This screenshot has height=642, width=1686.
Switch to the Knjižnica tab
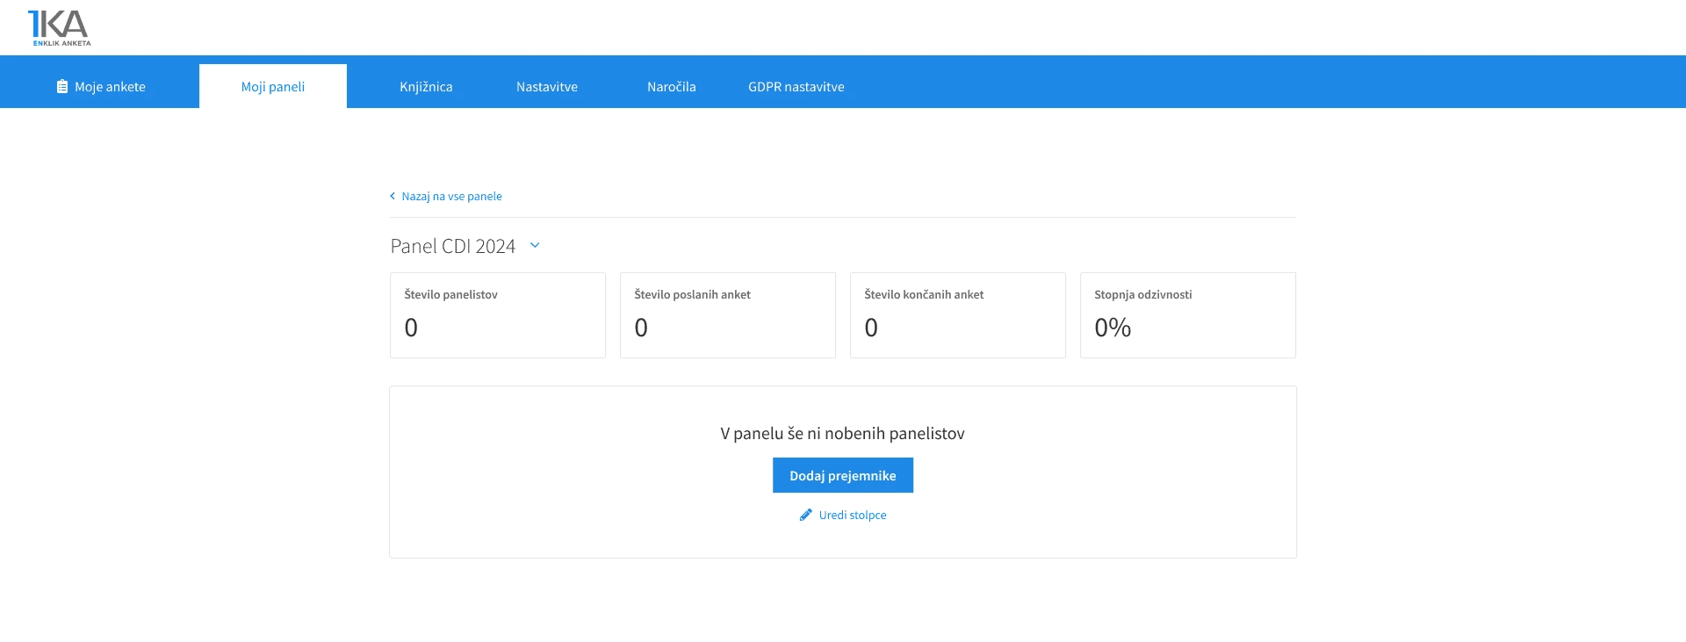[x=426, y=86]
